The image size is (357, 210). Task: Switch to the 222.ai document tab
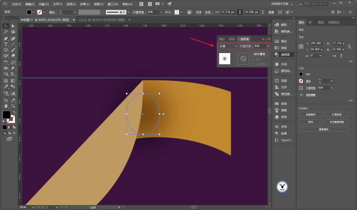pos(102,20)
